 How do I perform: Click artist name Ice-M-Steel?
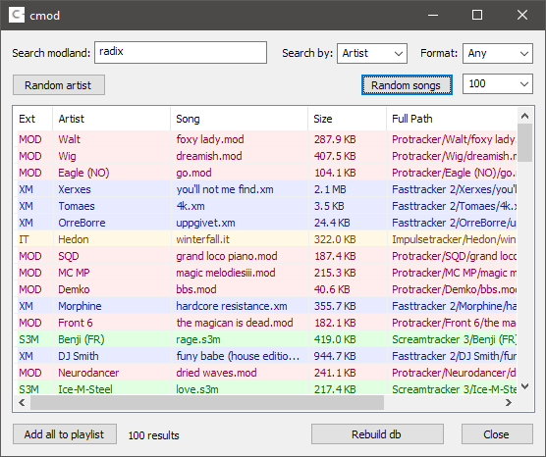click(85, 389)
